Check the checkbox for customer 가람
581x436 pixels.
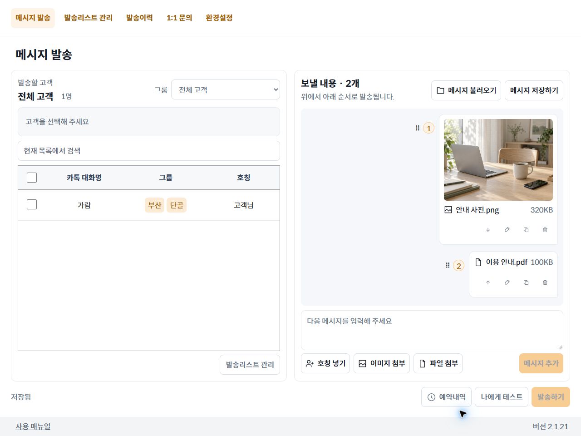(x=32, y=205)
